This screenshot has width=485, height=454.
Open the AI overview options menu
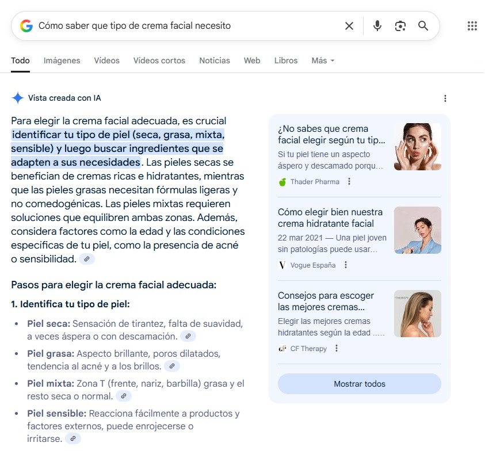(x=445, y=98)
